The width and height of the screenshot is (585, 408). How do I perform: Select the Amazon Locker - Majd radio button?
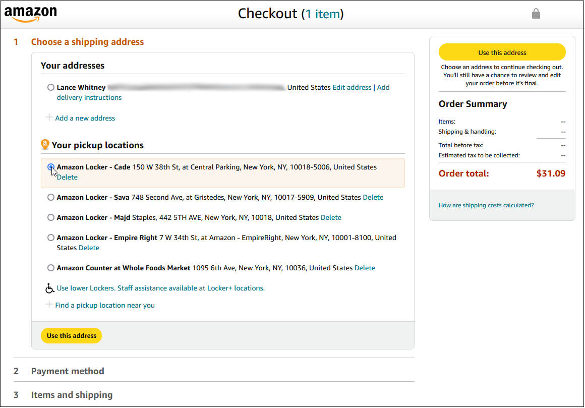click(51, 217)
